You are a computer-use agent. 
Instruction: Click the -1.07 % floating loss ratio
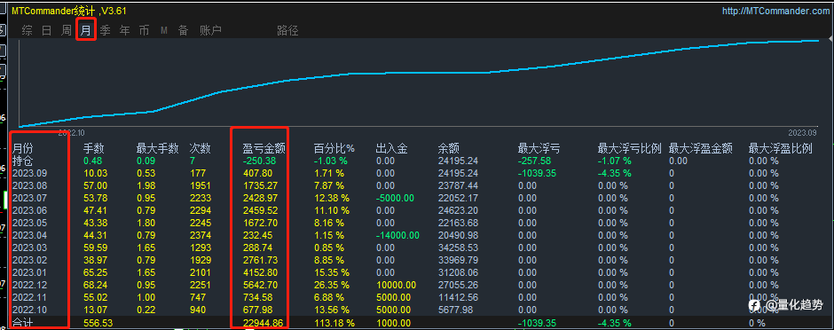615,161
